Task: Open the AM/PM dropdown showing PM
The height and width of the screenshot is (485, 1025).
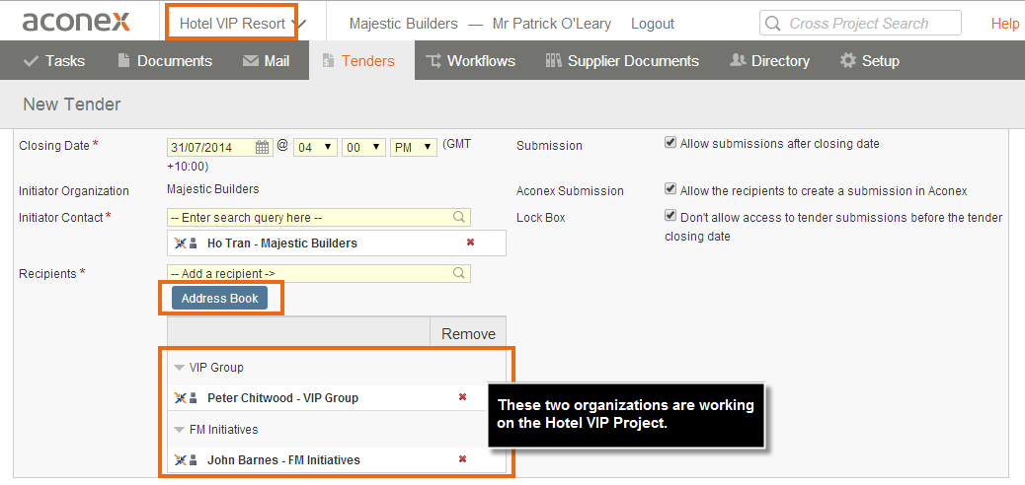Action: pyautogui.click(x=414, y=148)
